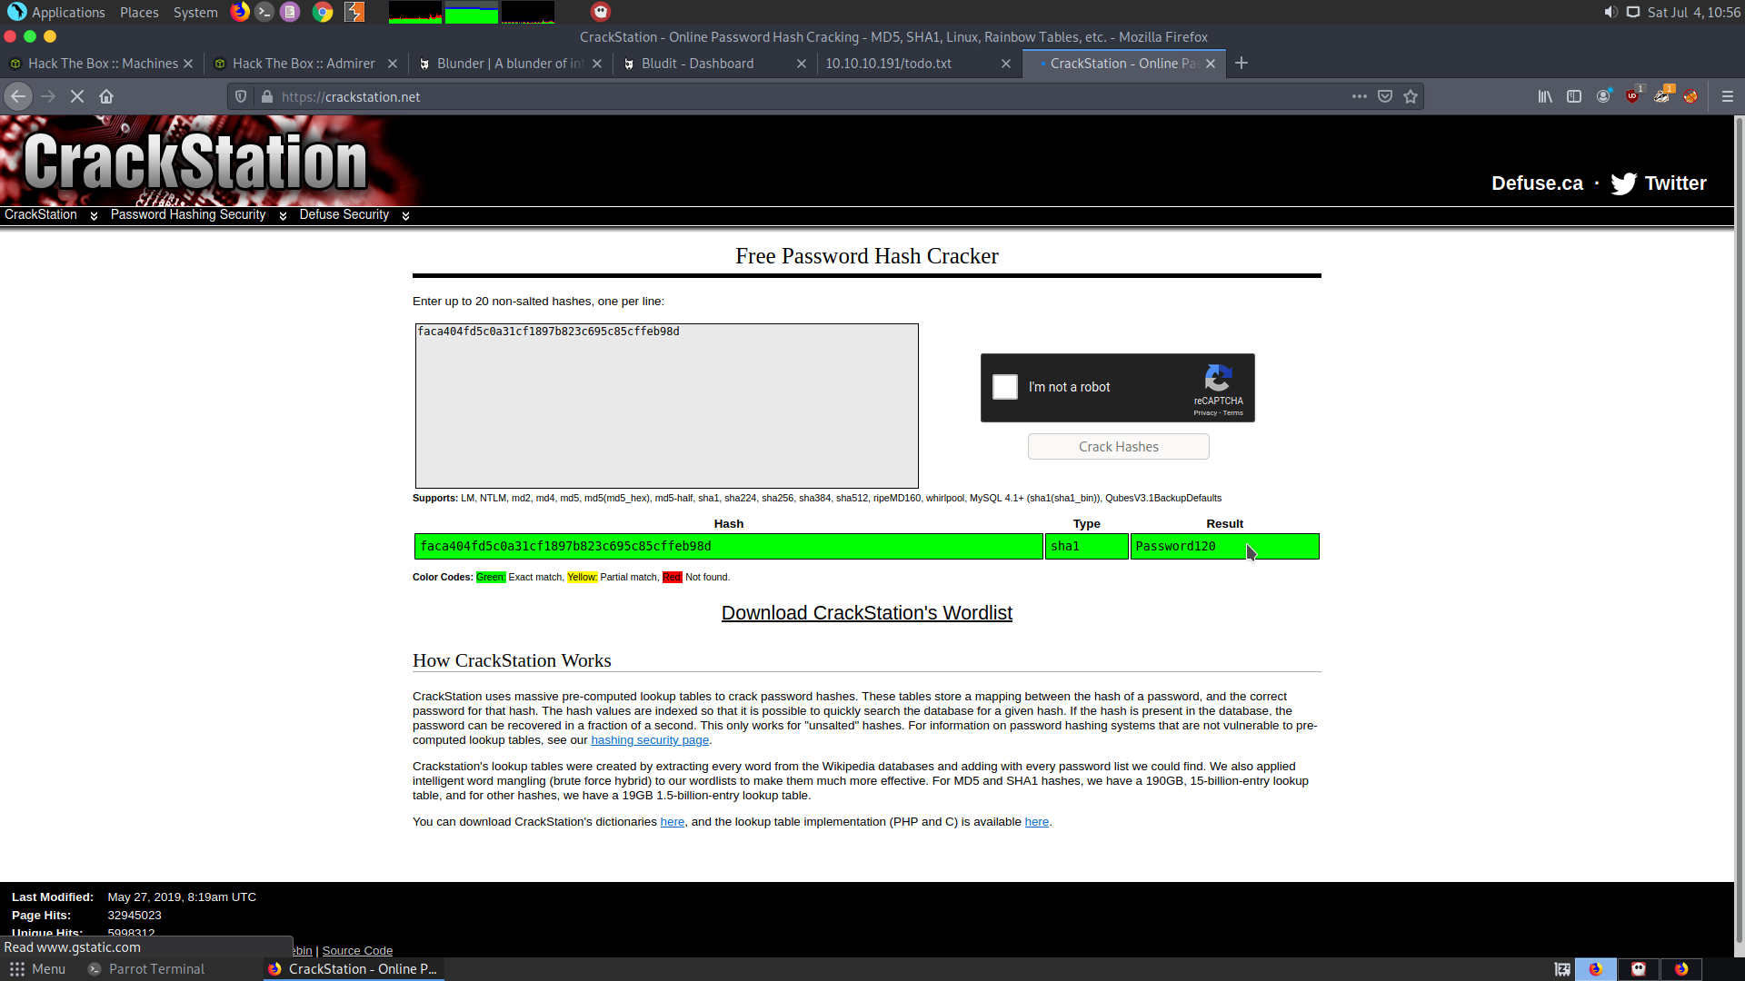Click the speaker volume icon
This screenshot has height=981, width=1745.
pos(1610,12)
